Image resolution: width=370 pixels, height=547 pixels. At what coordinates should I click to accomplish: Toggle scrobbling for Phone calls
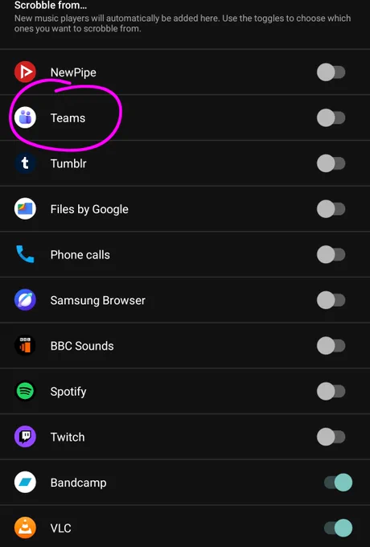[x=331, y=255]
